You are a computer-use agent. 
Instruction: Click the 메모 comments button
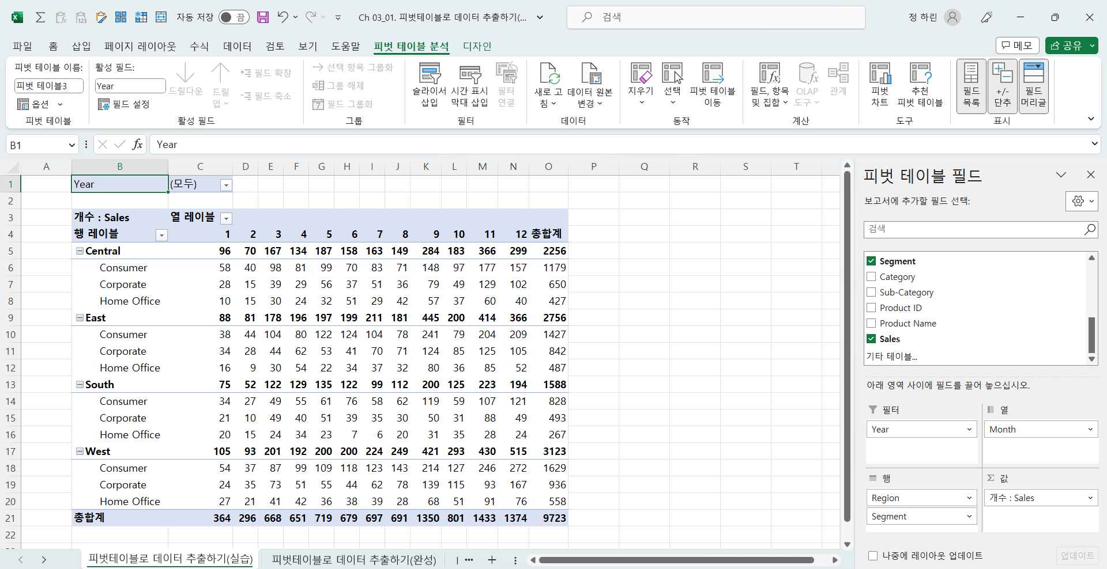pyautogui.click(x=1018, y=45)
